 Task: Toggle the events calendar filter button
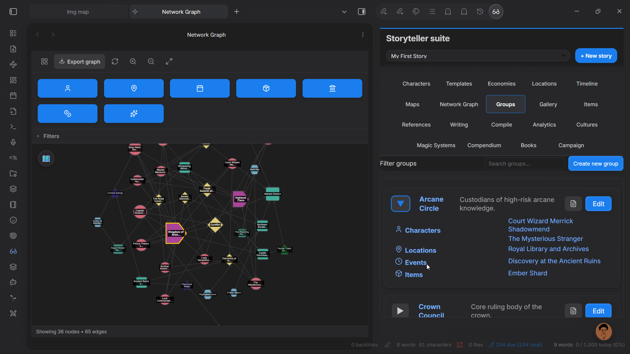(x=200, y=88)
